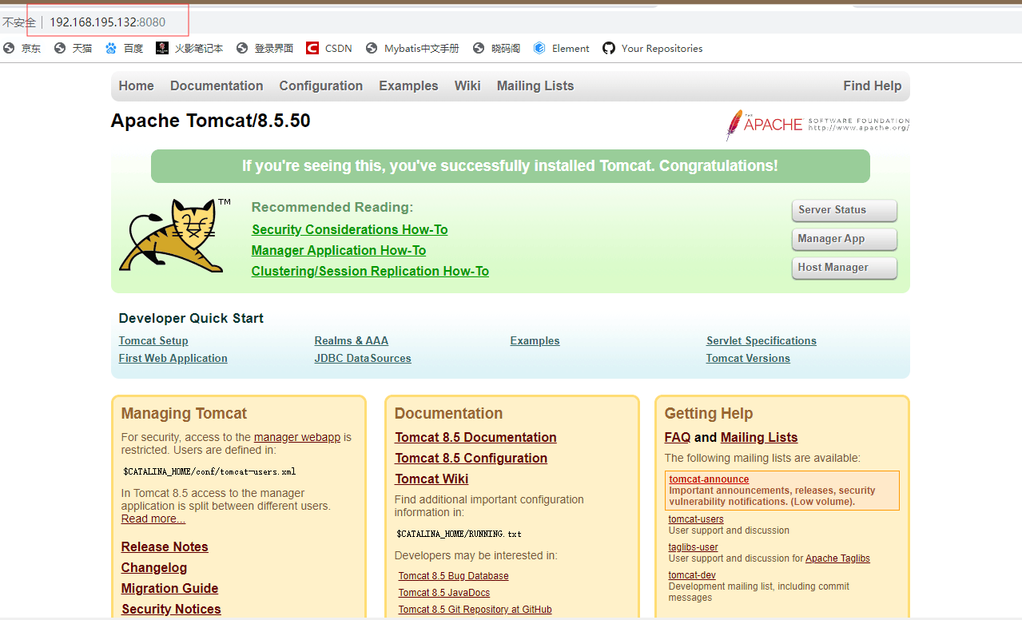Open the taglibs-user mailing list link
The height and width of the screenshot is (620, 1022).
click(694, 547)
